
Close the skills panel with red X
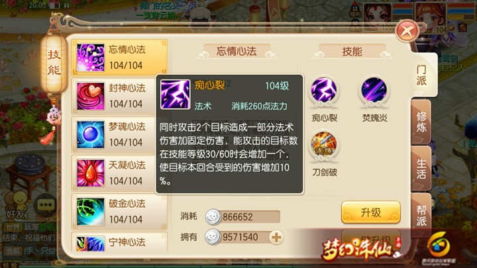click(407, 30)
